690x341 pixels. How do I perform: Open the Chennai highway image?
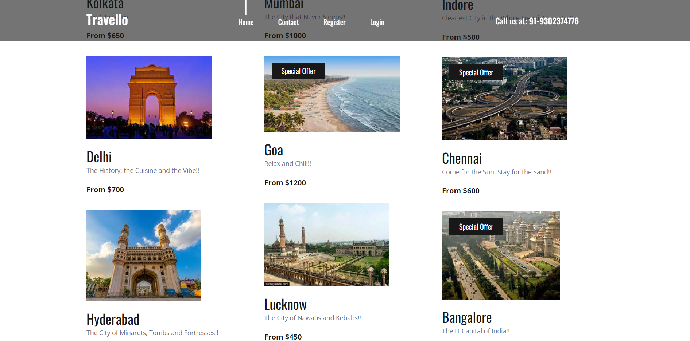tap(504, 99)
